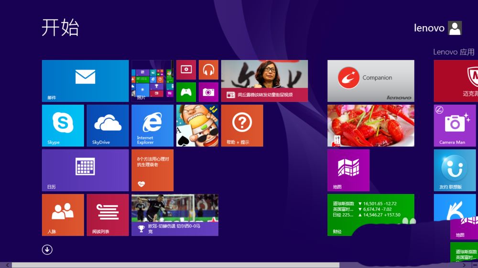Click the left scroll arrow on scrollbar
Screen dimensions: 478x268
7,265
